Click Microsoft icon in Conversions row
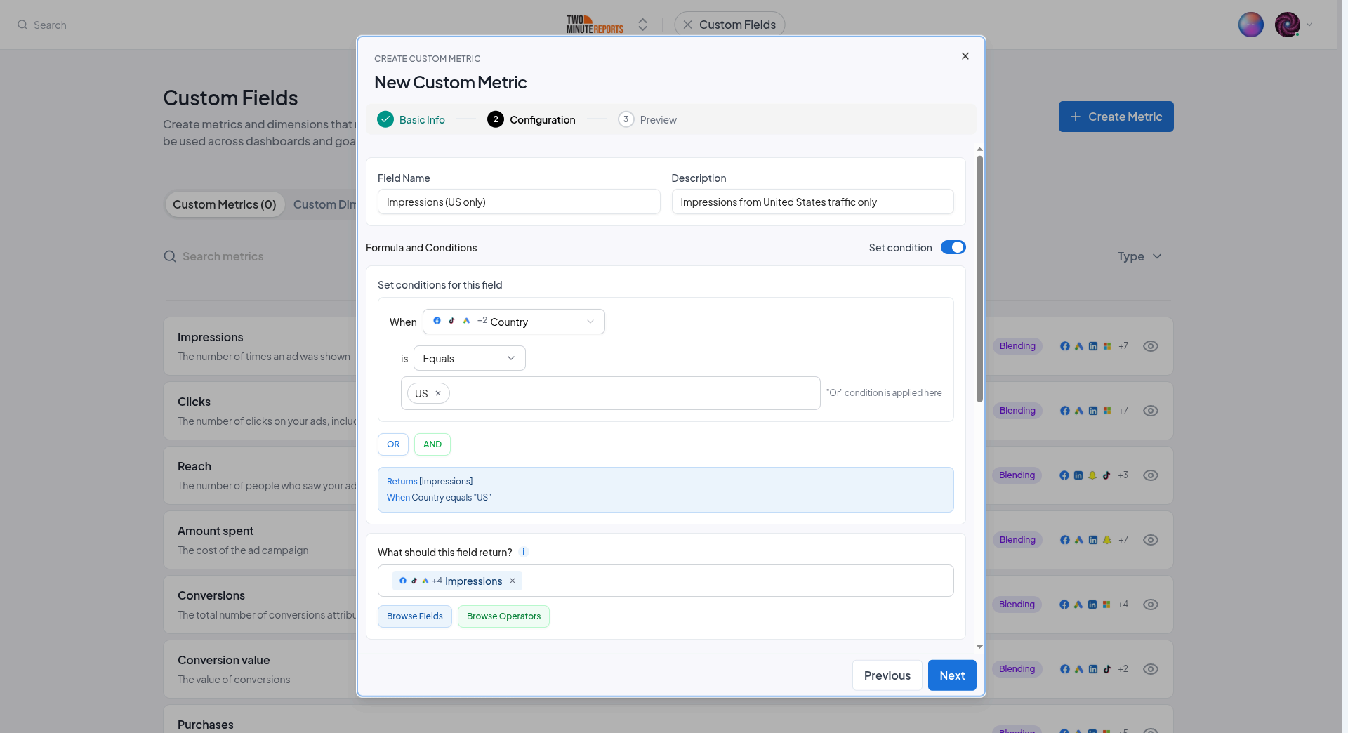 point(1106,605)
